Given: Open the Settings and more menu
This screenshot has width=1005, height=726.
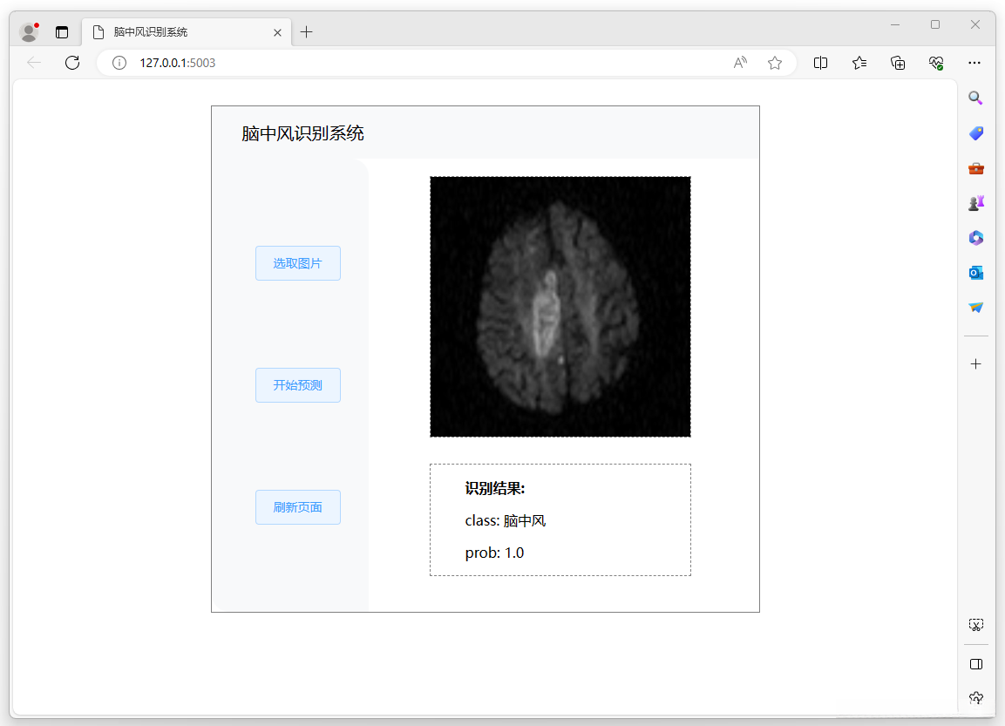Looking at the screenshot, I should pyautogui.click(x=974, y=63).
